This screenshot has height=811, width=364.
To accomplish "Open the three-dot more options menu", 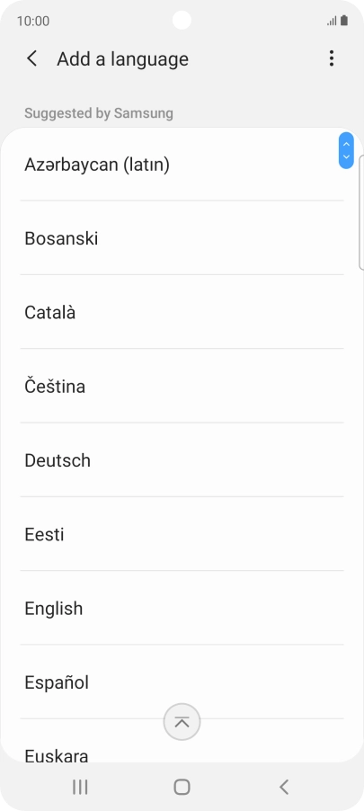I will tap(332, 58).
